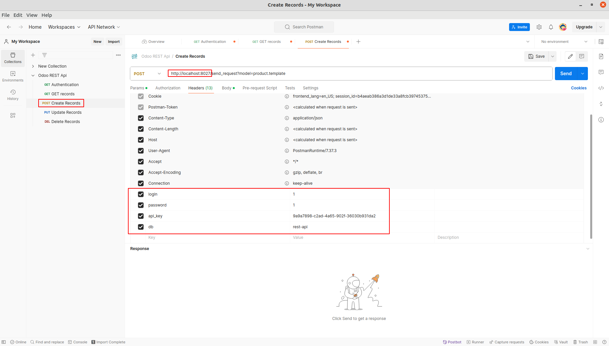Image resolution: width=609 pixels, height=346 pixels.
Task: Click the request URL field
Action: (359, 74)
